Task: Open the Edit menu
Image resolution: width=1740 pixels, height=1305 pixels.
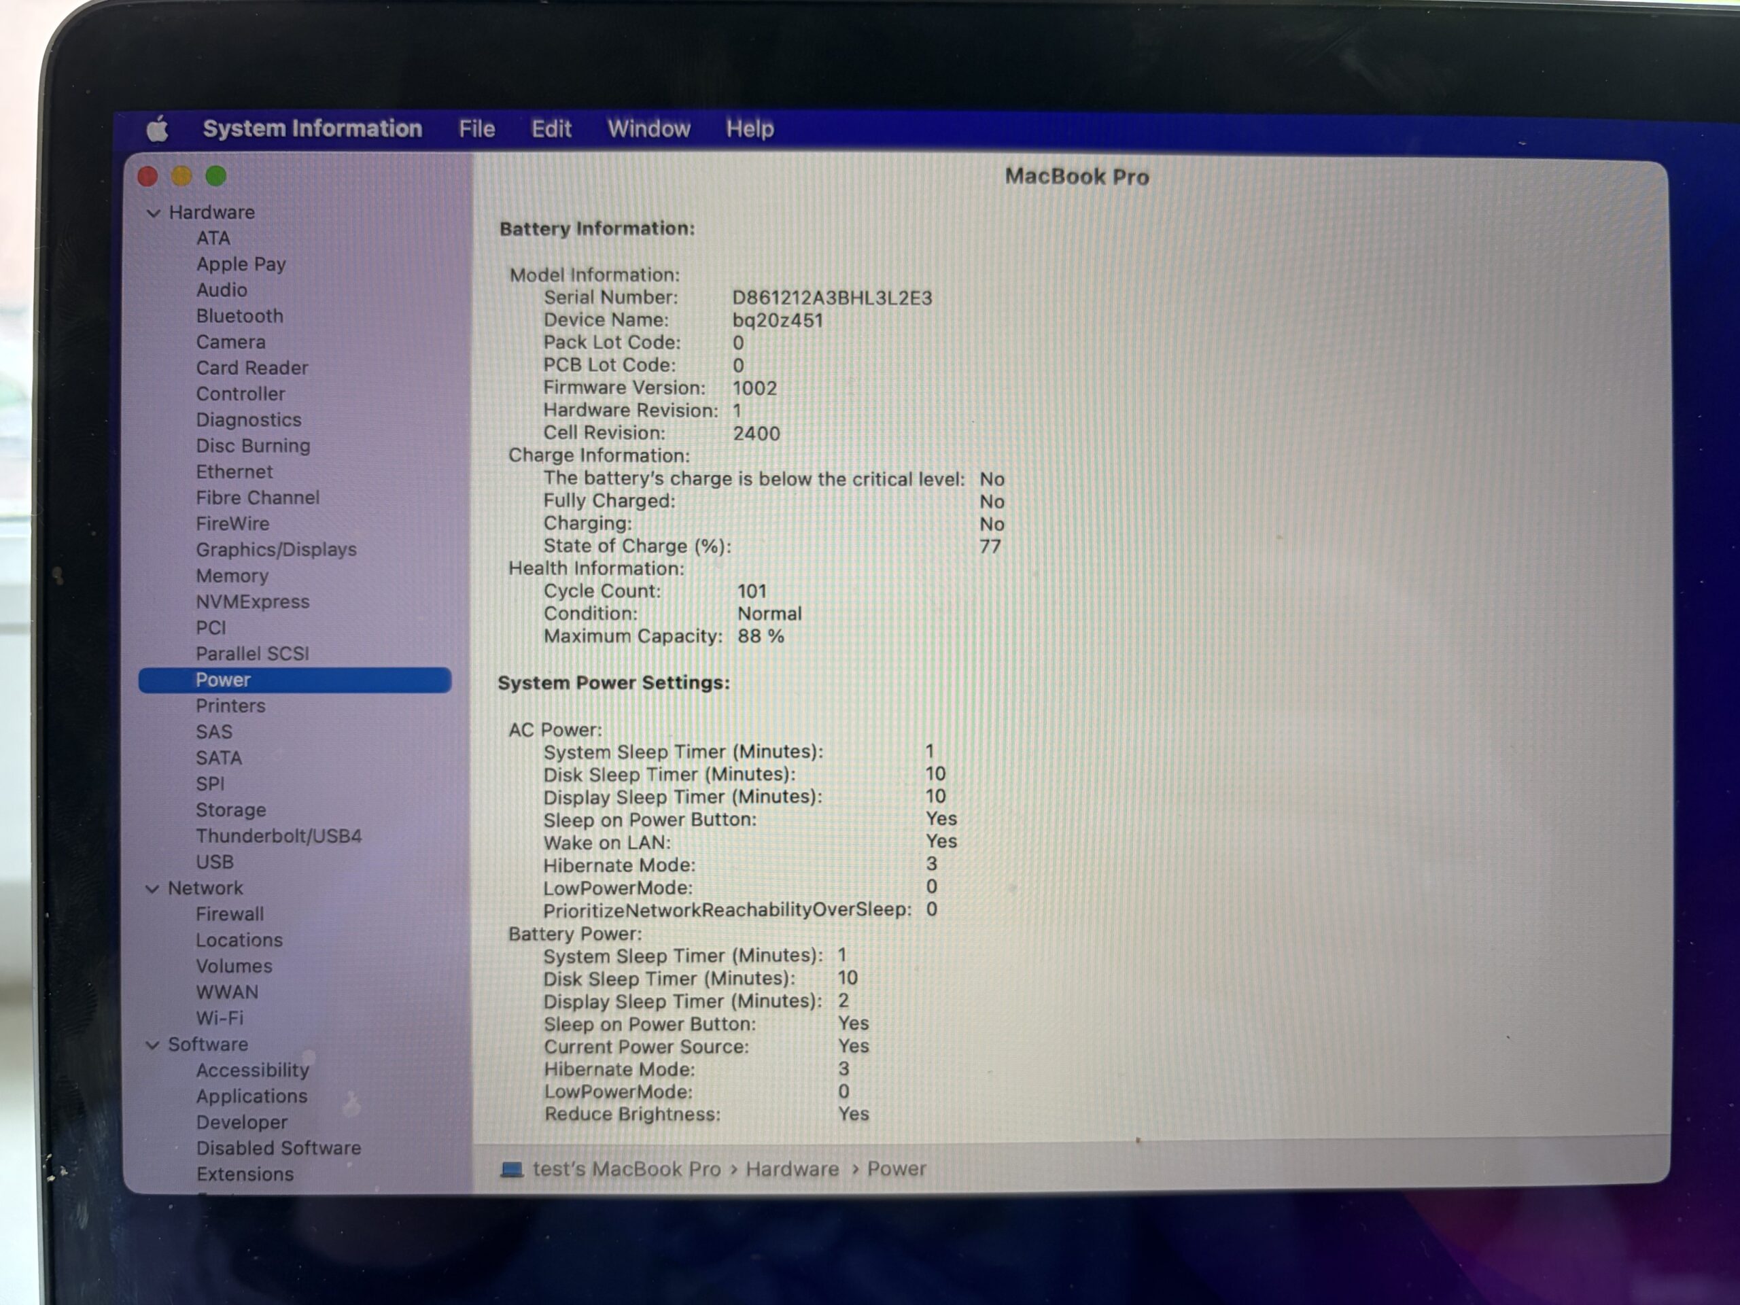Action: pyautogui.click(x=551, y=128)
